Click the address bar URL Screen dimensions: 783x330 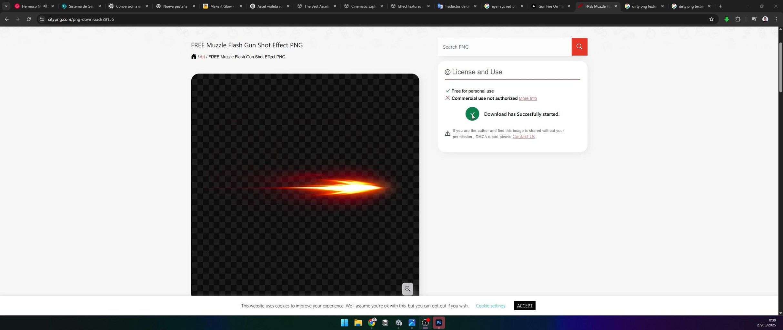(x=81, y=19)
